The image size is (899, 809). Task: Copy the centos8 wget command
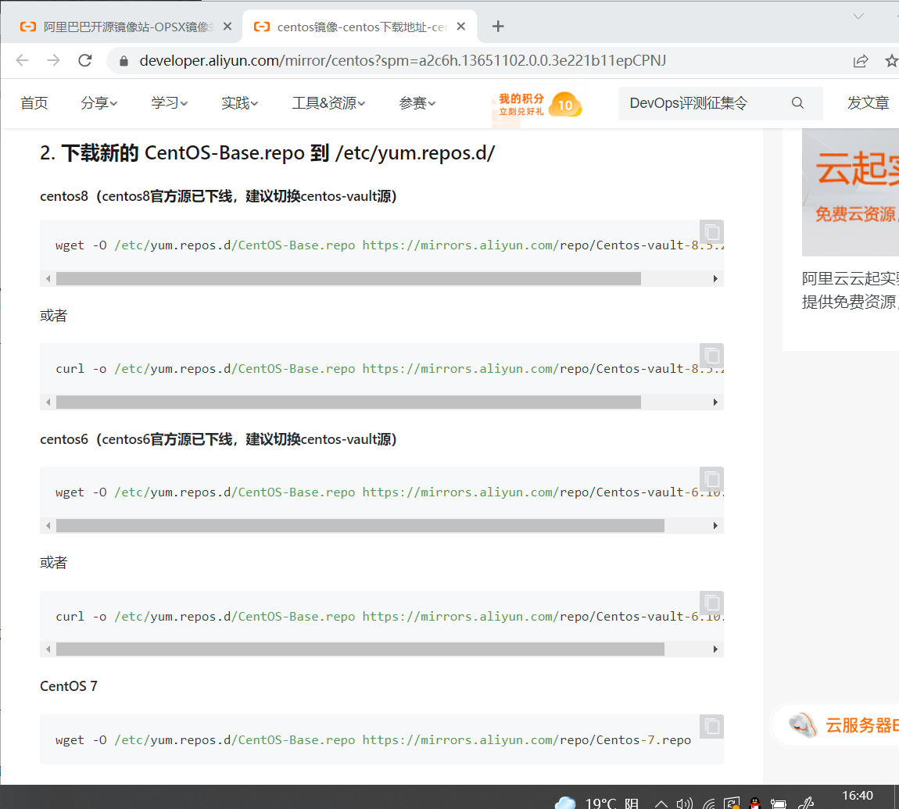tap(711, 232)
